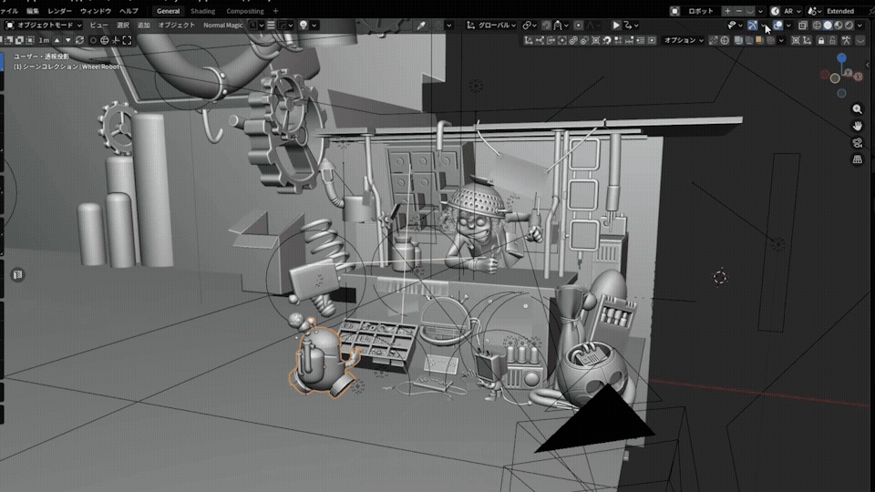Click the play arrow icon in header

click(x=616, y=26)
